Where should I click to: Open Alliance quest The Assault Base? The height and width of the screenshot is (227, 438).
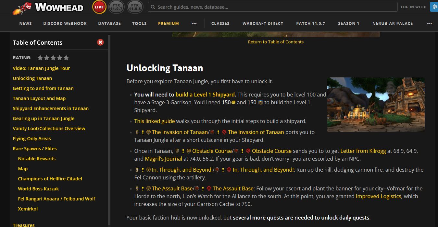[x=172, y=188]
